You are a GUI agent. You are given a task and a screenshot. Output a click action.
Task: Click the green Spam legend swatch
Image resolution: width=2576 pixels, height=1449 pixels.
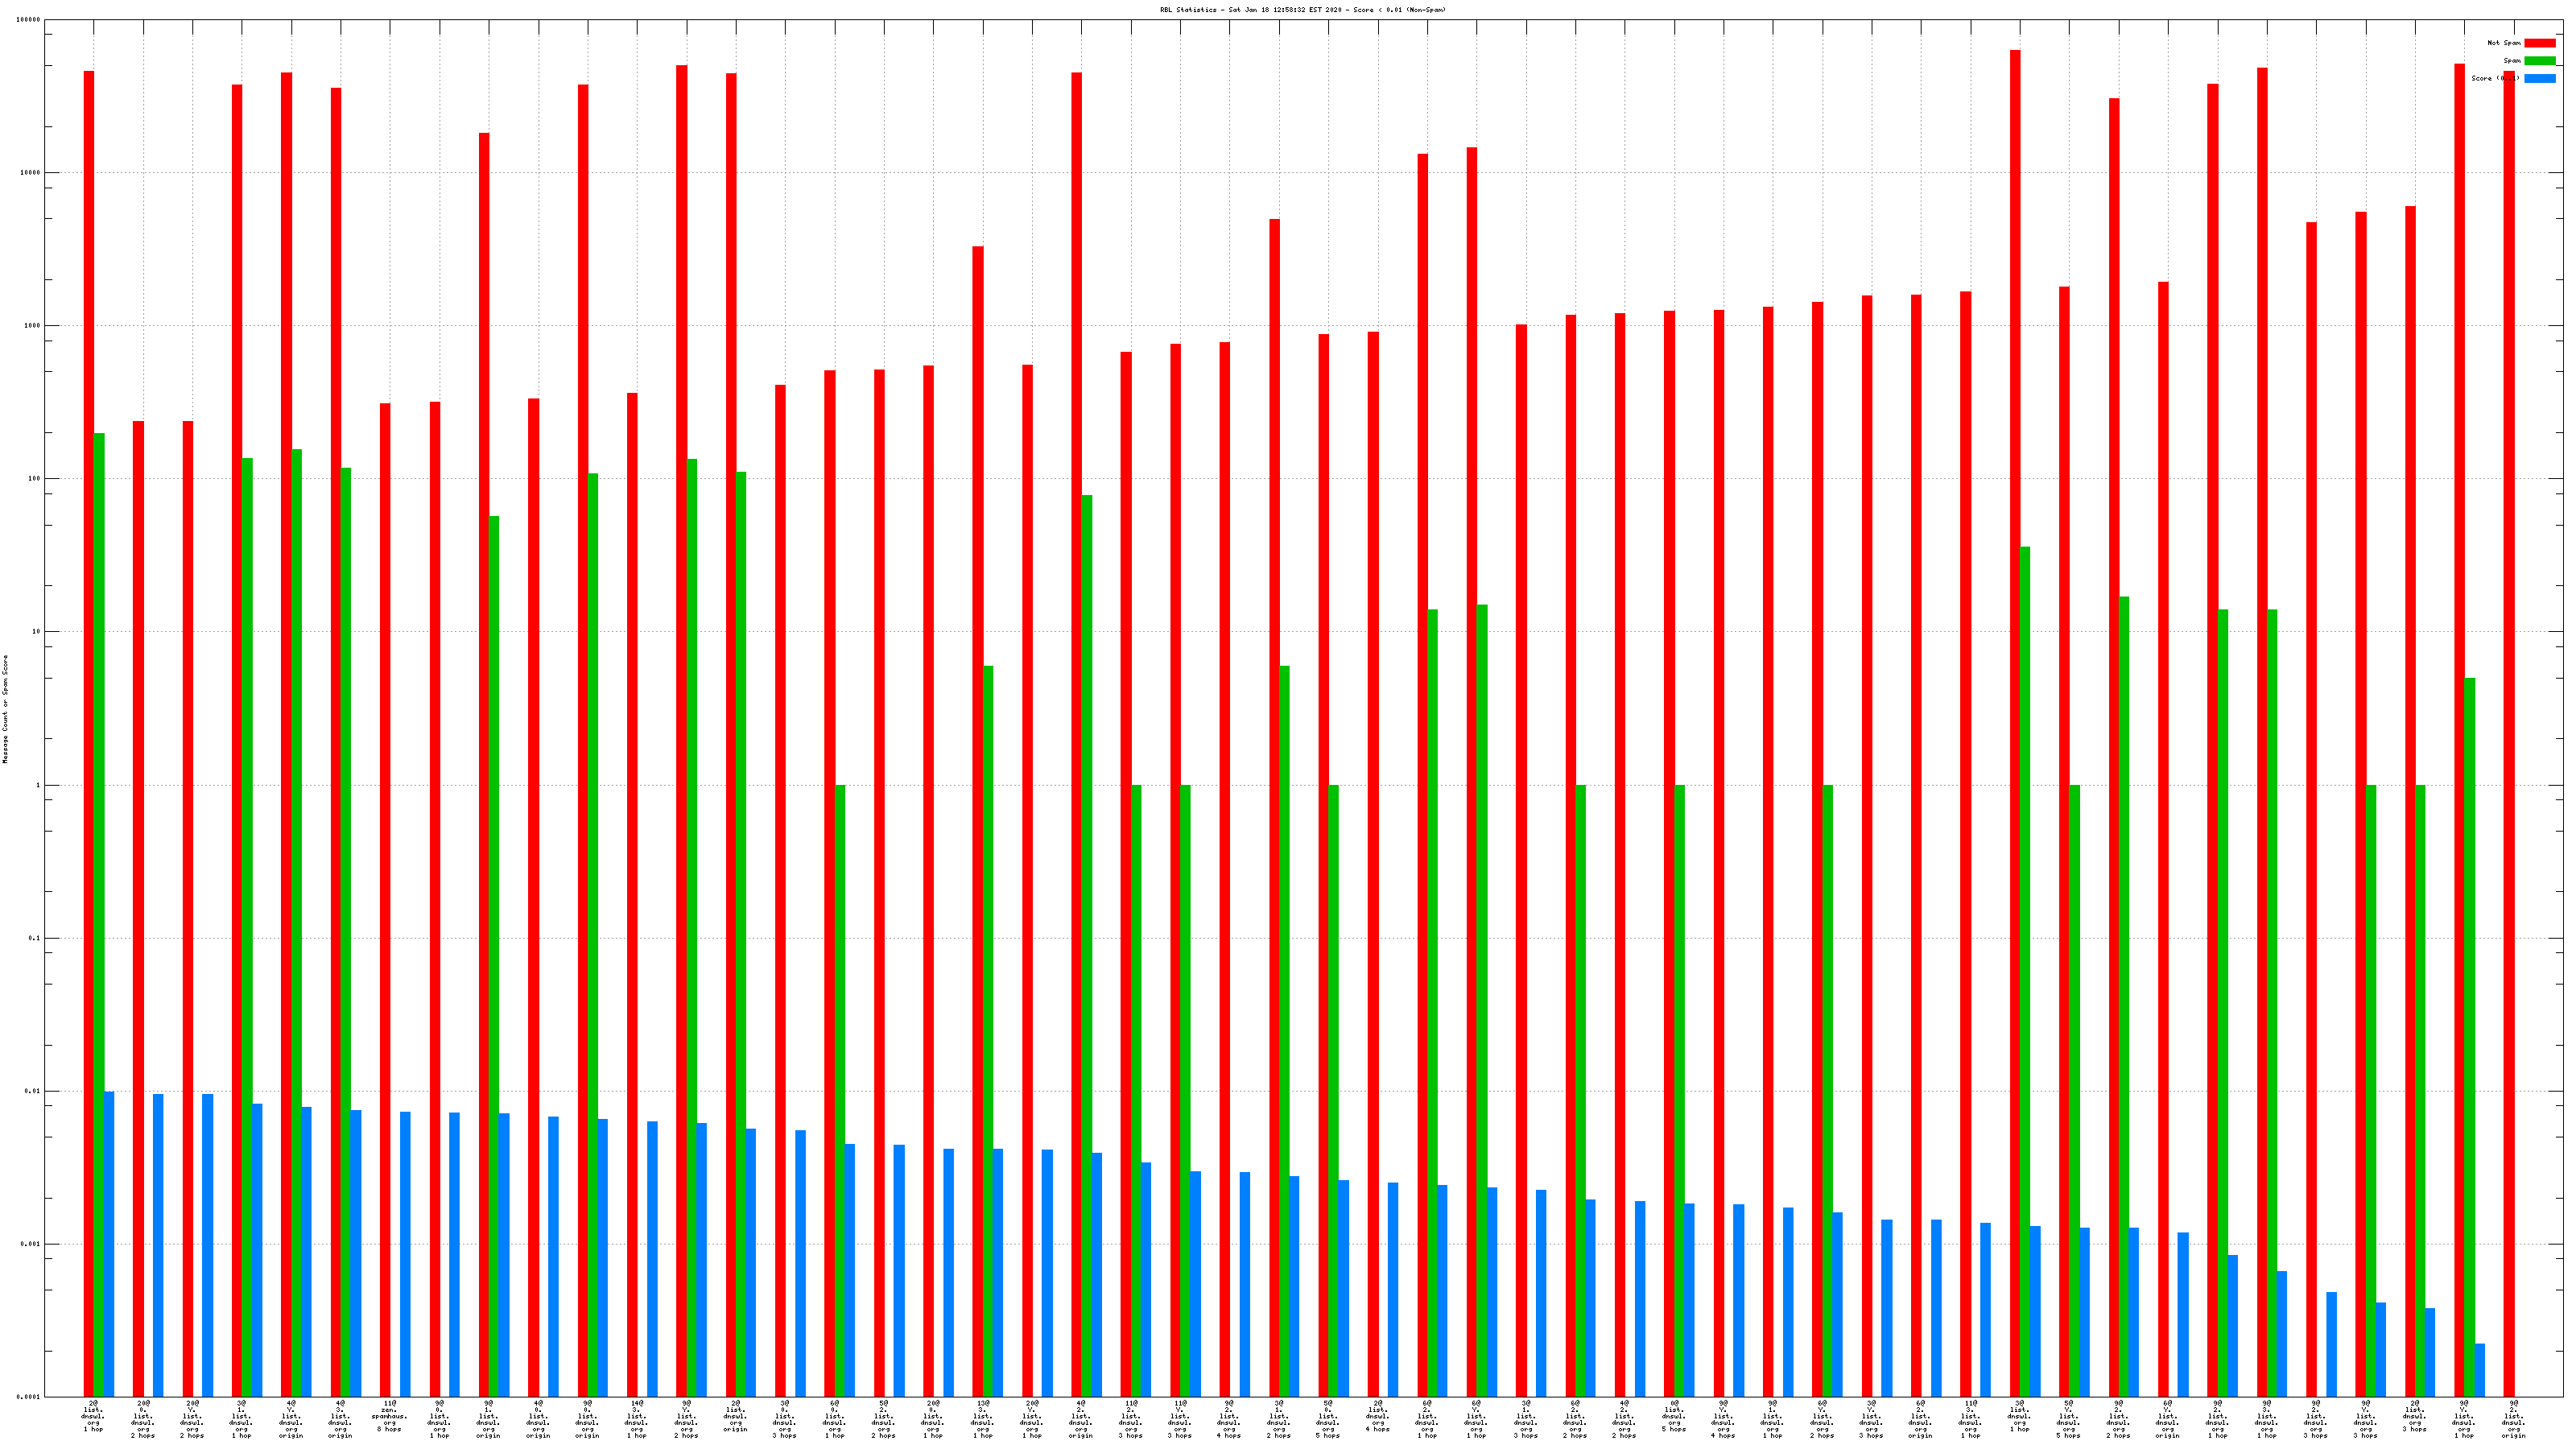tap(2539, 61)
